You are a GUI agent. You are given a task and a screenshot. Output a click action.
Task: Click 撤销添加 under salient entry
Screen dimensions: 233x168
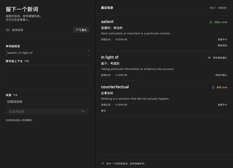(x=222, y=46)
